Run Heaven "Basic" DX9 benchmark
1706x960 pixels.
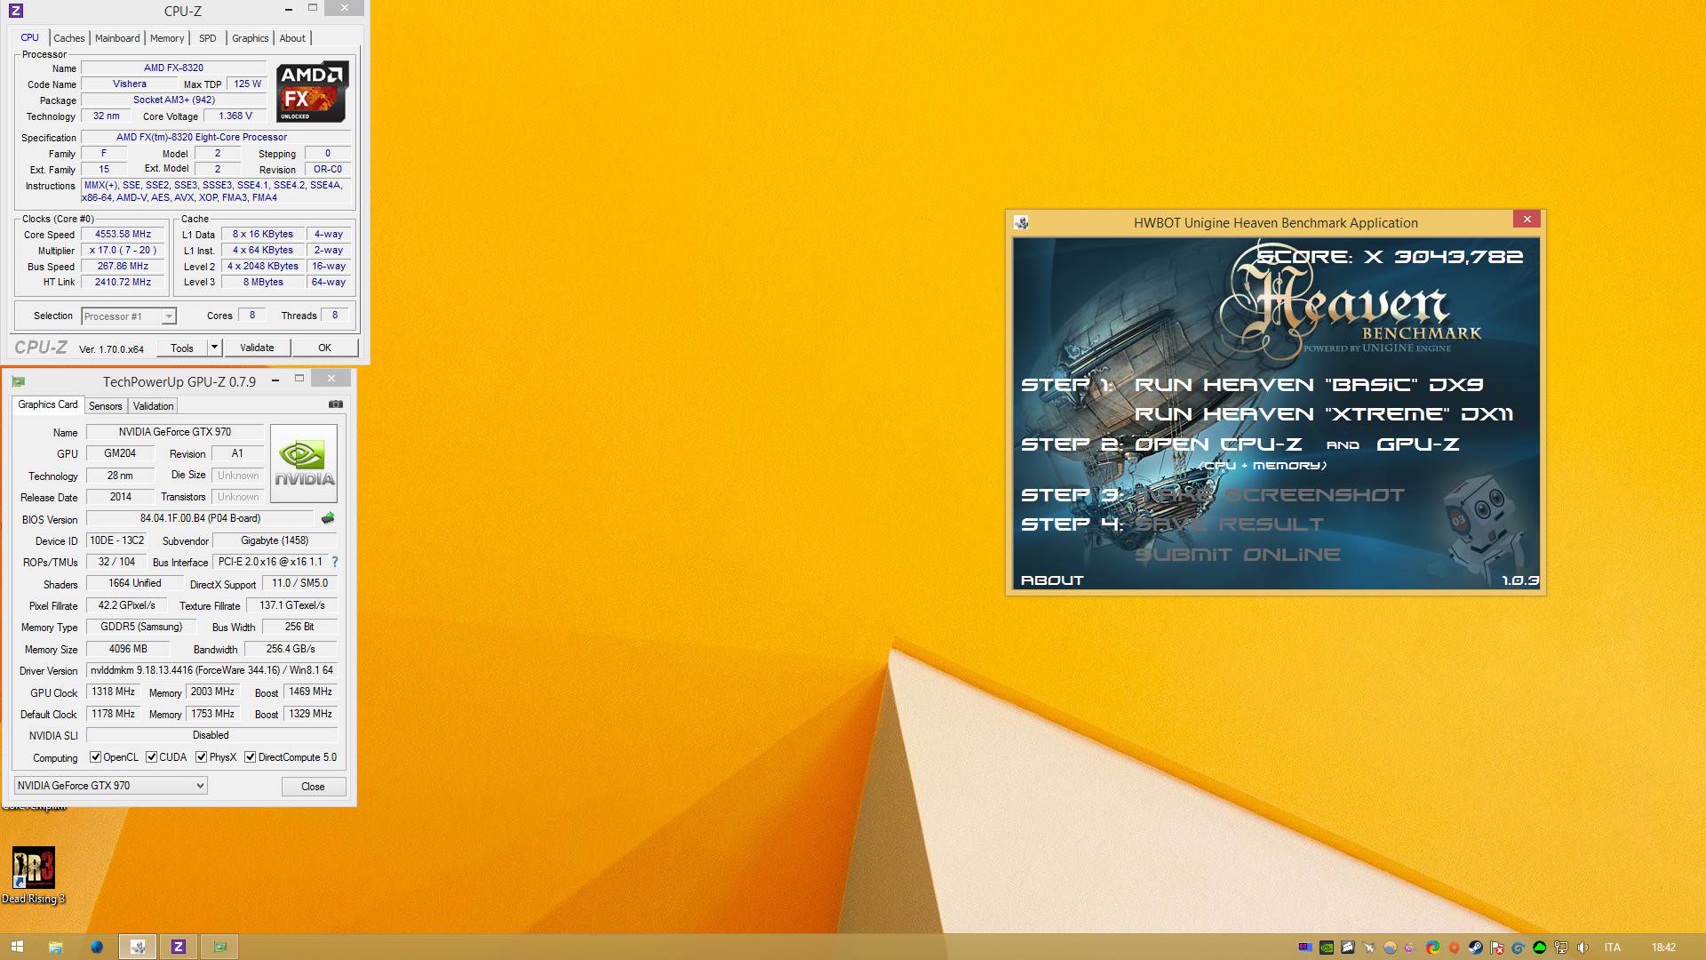(1309, 385)
